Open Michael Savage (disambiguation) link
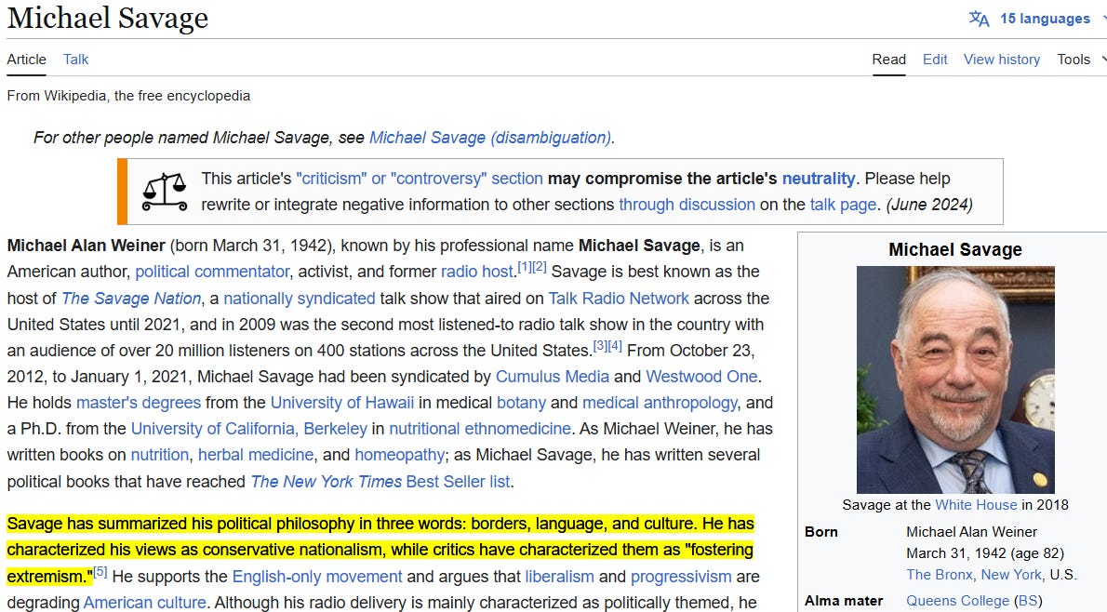Image resolution: width=1107 pixels, height=612 pixels. 490,138
